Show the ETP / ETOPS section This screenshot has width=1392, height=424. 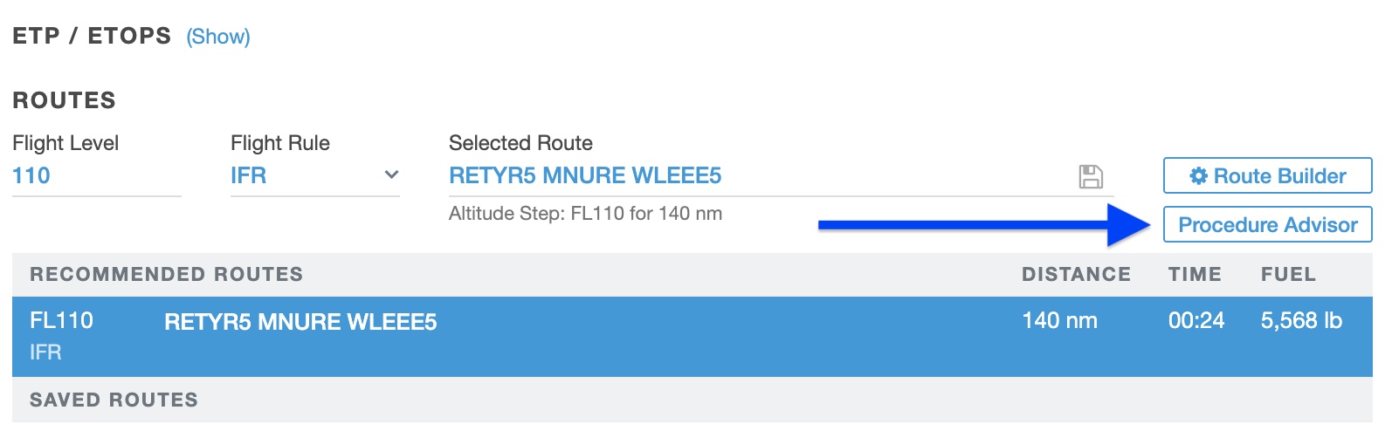(x=218, y=37)
